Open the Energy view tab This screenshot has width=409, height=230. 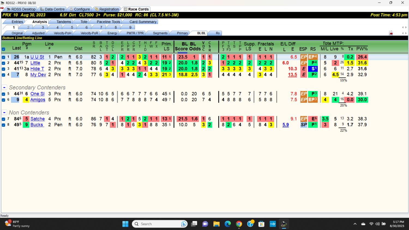tap(112, 33)
